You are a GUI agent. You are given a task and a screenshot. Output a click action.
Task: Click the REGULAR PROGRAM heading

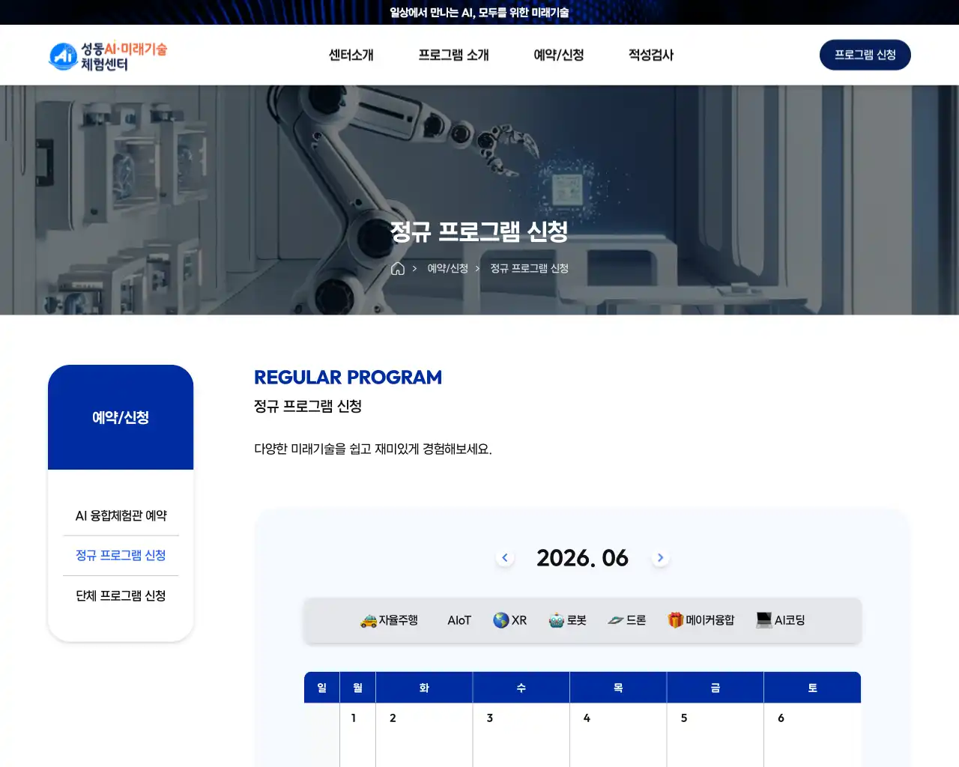click(x=348, y=377)
